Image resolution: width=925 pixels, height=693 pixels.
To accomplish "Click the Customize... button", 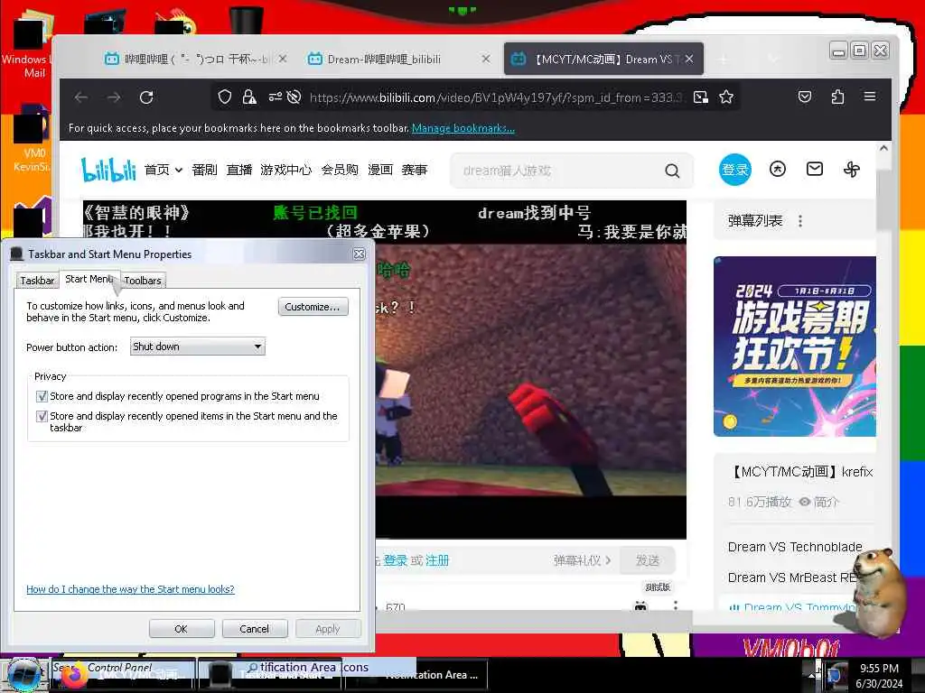I will 313,307.
